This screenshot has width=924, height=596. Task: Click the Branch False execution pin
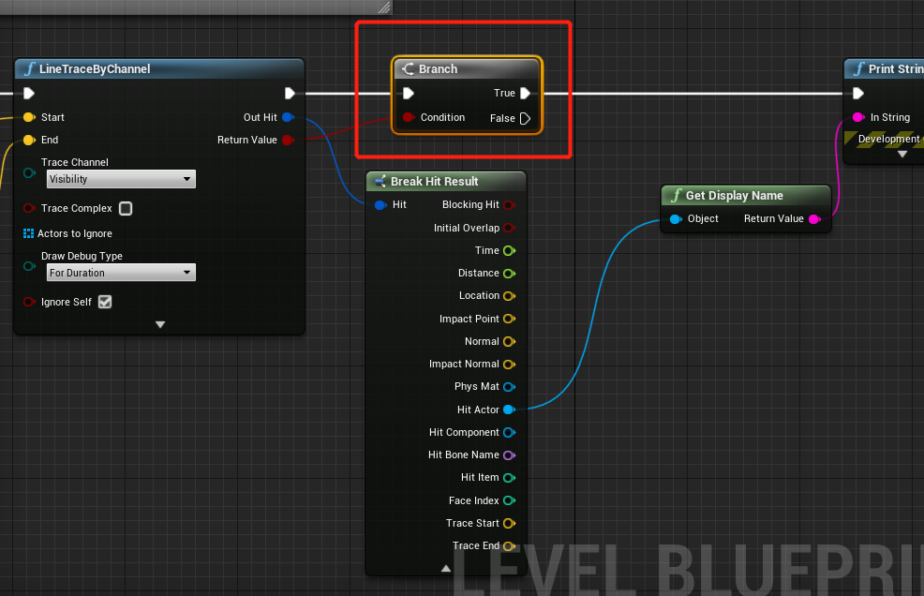click(525, 118)
